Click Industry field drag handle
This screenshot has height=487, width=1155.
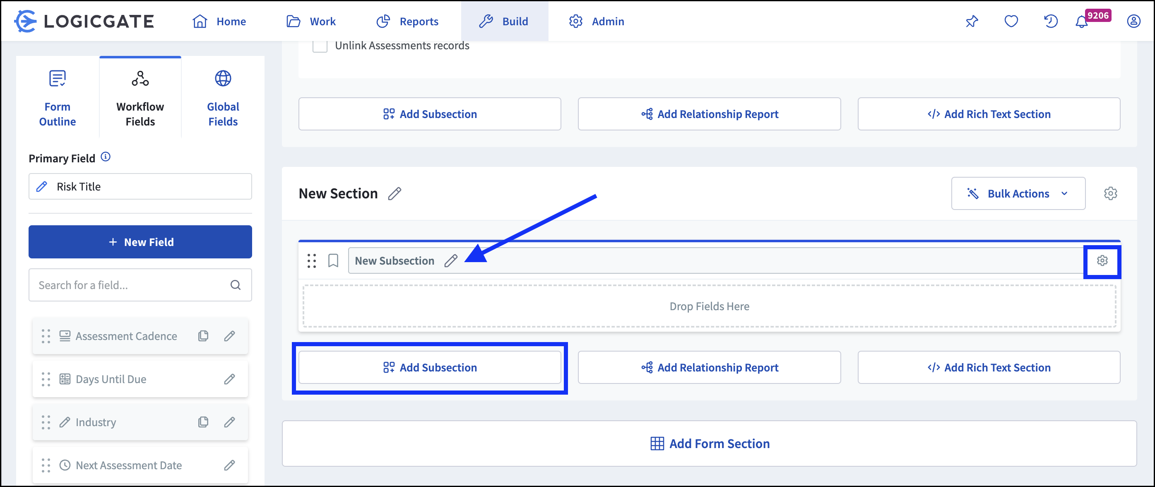[46, 422]
